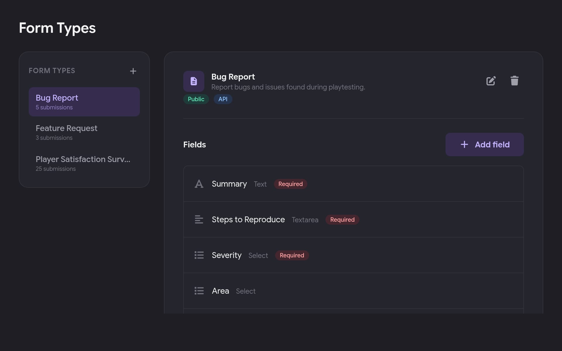The width and height of the screenshot is (562, 351).
Task: Click the Select type label beside Area
Action: (x=246, y=291)
